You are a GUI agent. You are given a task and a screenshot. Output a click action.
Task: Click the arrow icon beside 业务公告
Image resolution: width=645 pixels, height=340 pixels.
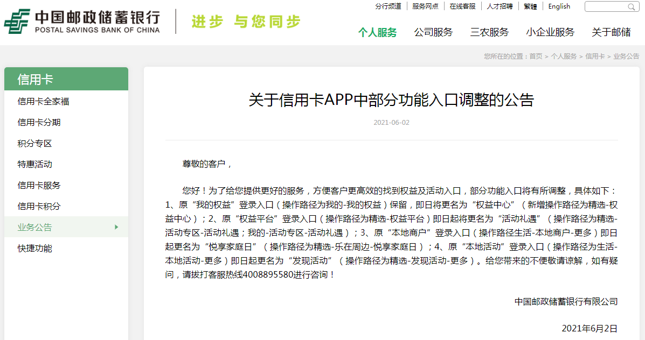[x=116, y=227]
